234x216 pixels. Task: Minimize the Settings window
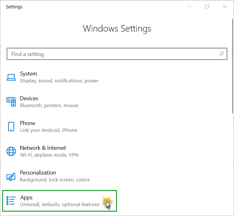pyautogui.click(x=189, y=6)
